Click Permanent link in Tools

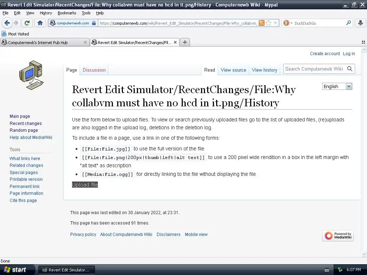25,186
